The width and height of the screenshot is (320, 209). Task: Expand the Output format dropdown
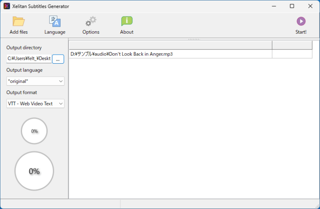point(35,104)
